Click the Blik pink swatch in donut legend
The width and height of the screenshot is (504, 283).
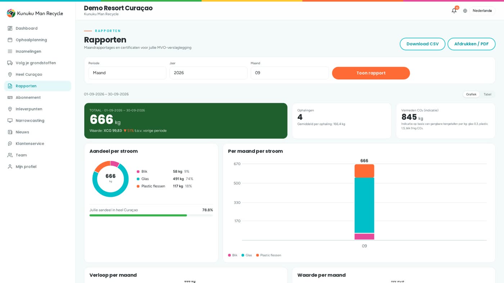[x=138, y=172]
